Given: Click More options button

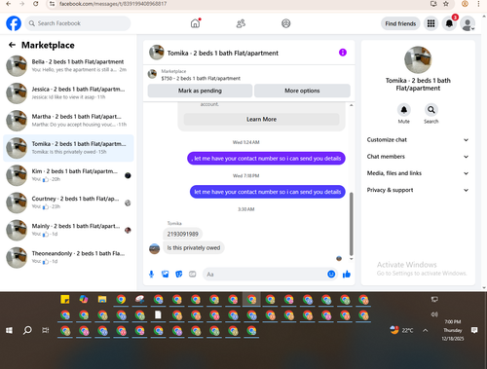Looking at the screenshot, I should point(302,91).
